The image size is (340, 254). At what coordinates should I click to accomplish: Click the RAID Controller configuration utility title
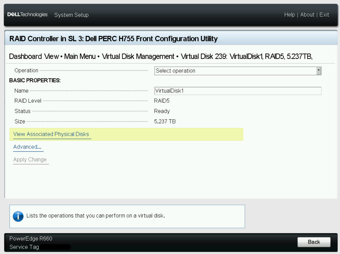point(114,39)
